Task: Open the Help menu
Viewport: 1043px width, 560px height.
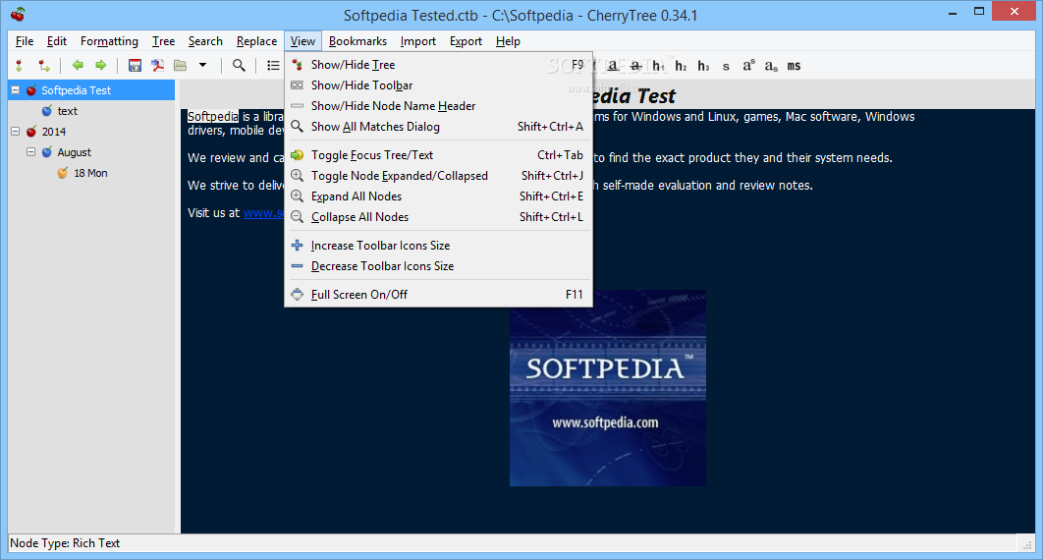Action: [x=508, y=41]
